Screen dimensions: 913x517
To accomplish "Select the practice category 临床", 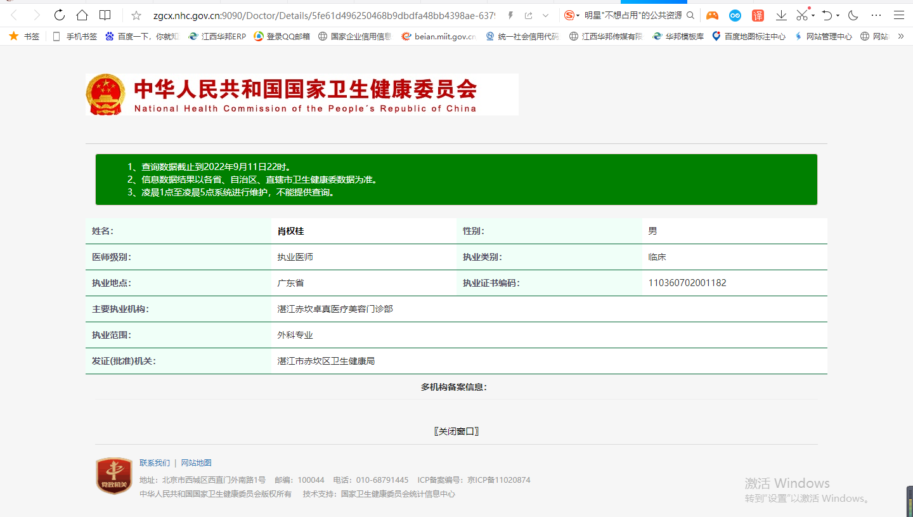I will click(x=657, y=257).
